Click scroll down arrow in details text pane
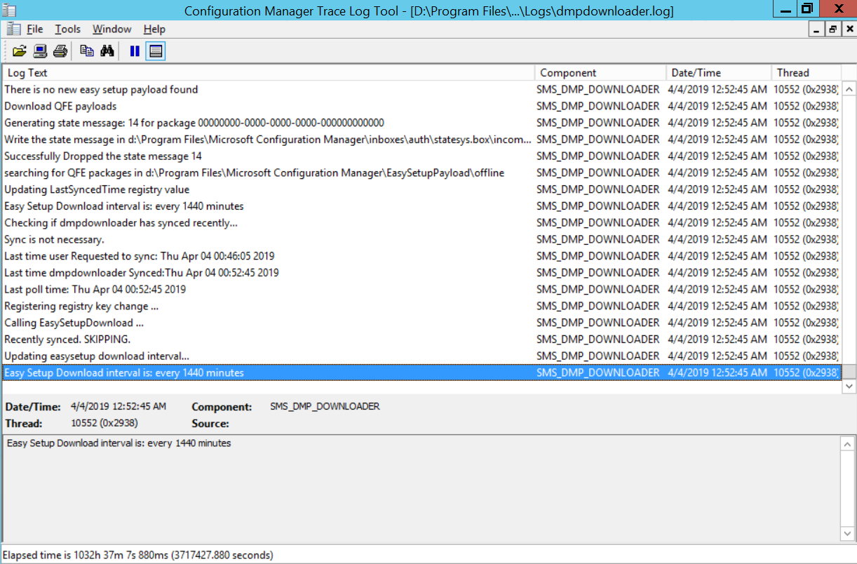 (x=849, y=535)
